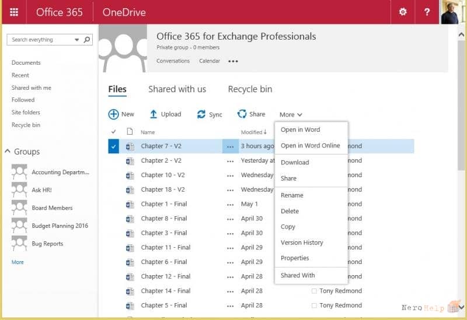Viewport: 467px width, 320px height.
Task: Open the Office 365 app launcher grid
Action: [14, 12]
